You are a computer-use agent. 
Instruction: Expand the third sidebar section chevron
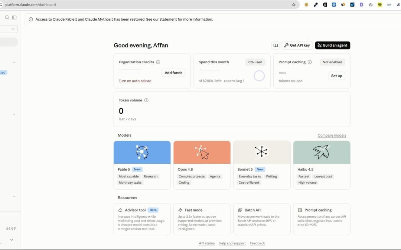point(14,197)
